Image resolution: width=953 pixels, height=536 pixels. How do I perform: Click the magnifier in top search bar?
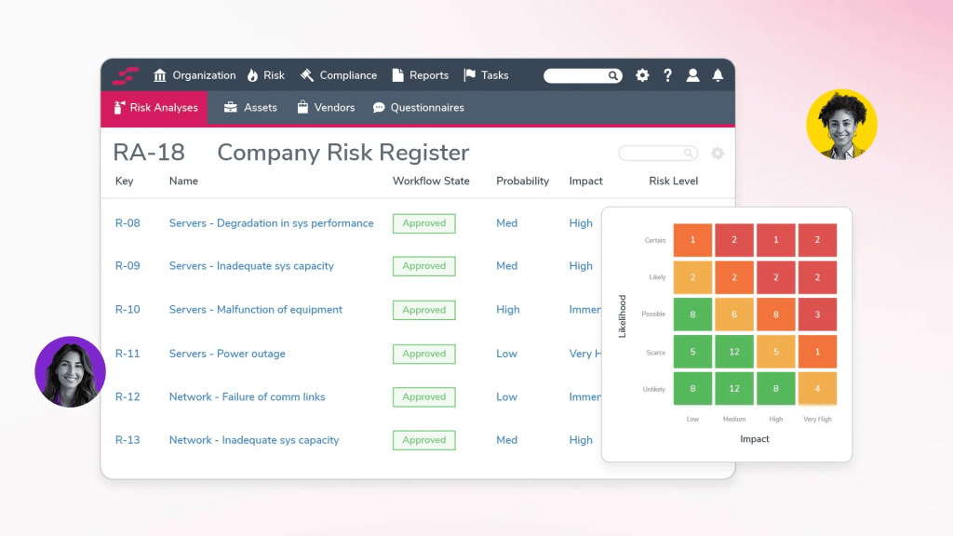[613, 76]
